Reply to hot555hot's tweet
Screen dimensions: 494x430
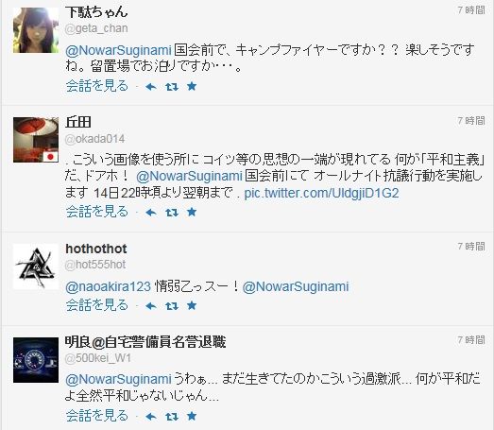[151, 306]
